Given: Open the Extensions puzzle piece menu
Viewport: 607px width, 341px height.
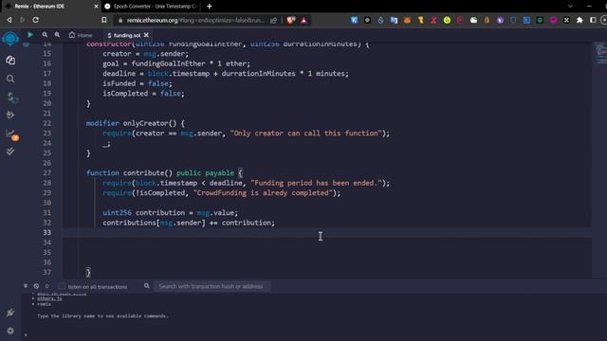Looking at the screenshot, I should 579,20.
